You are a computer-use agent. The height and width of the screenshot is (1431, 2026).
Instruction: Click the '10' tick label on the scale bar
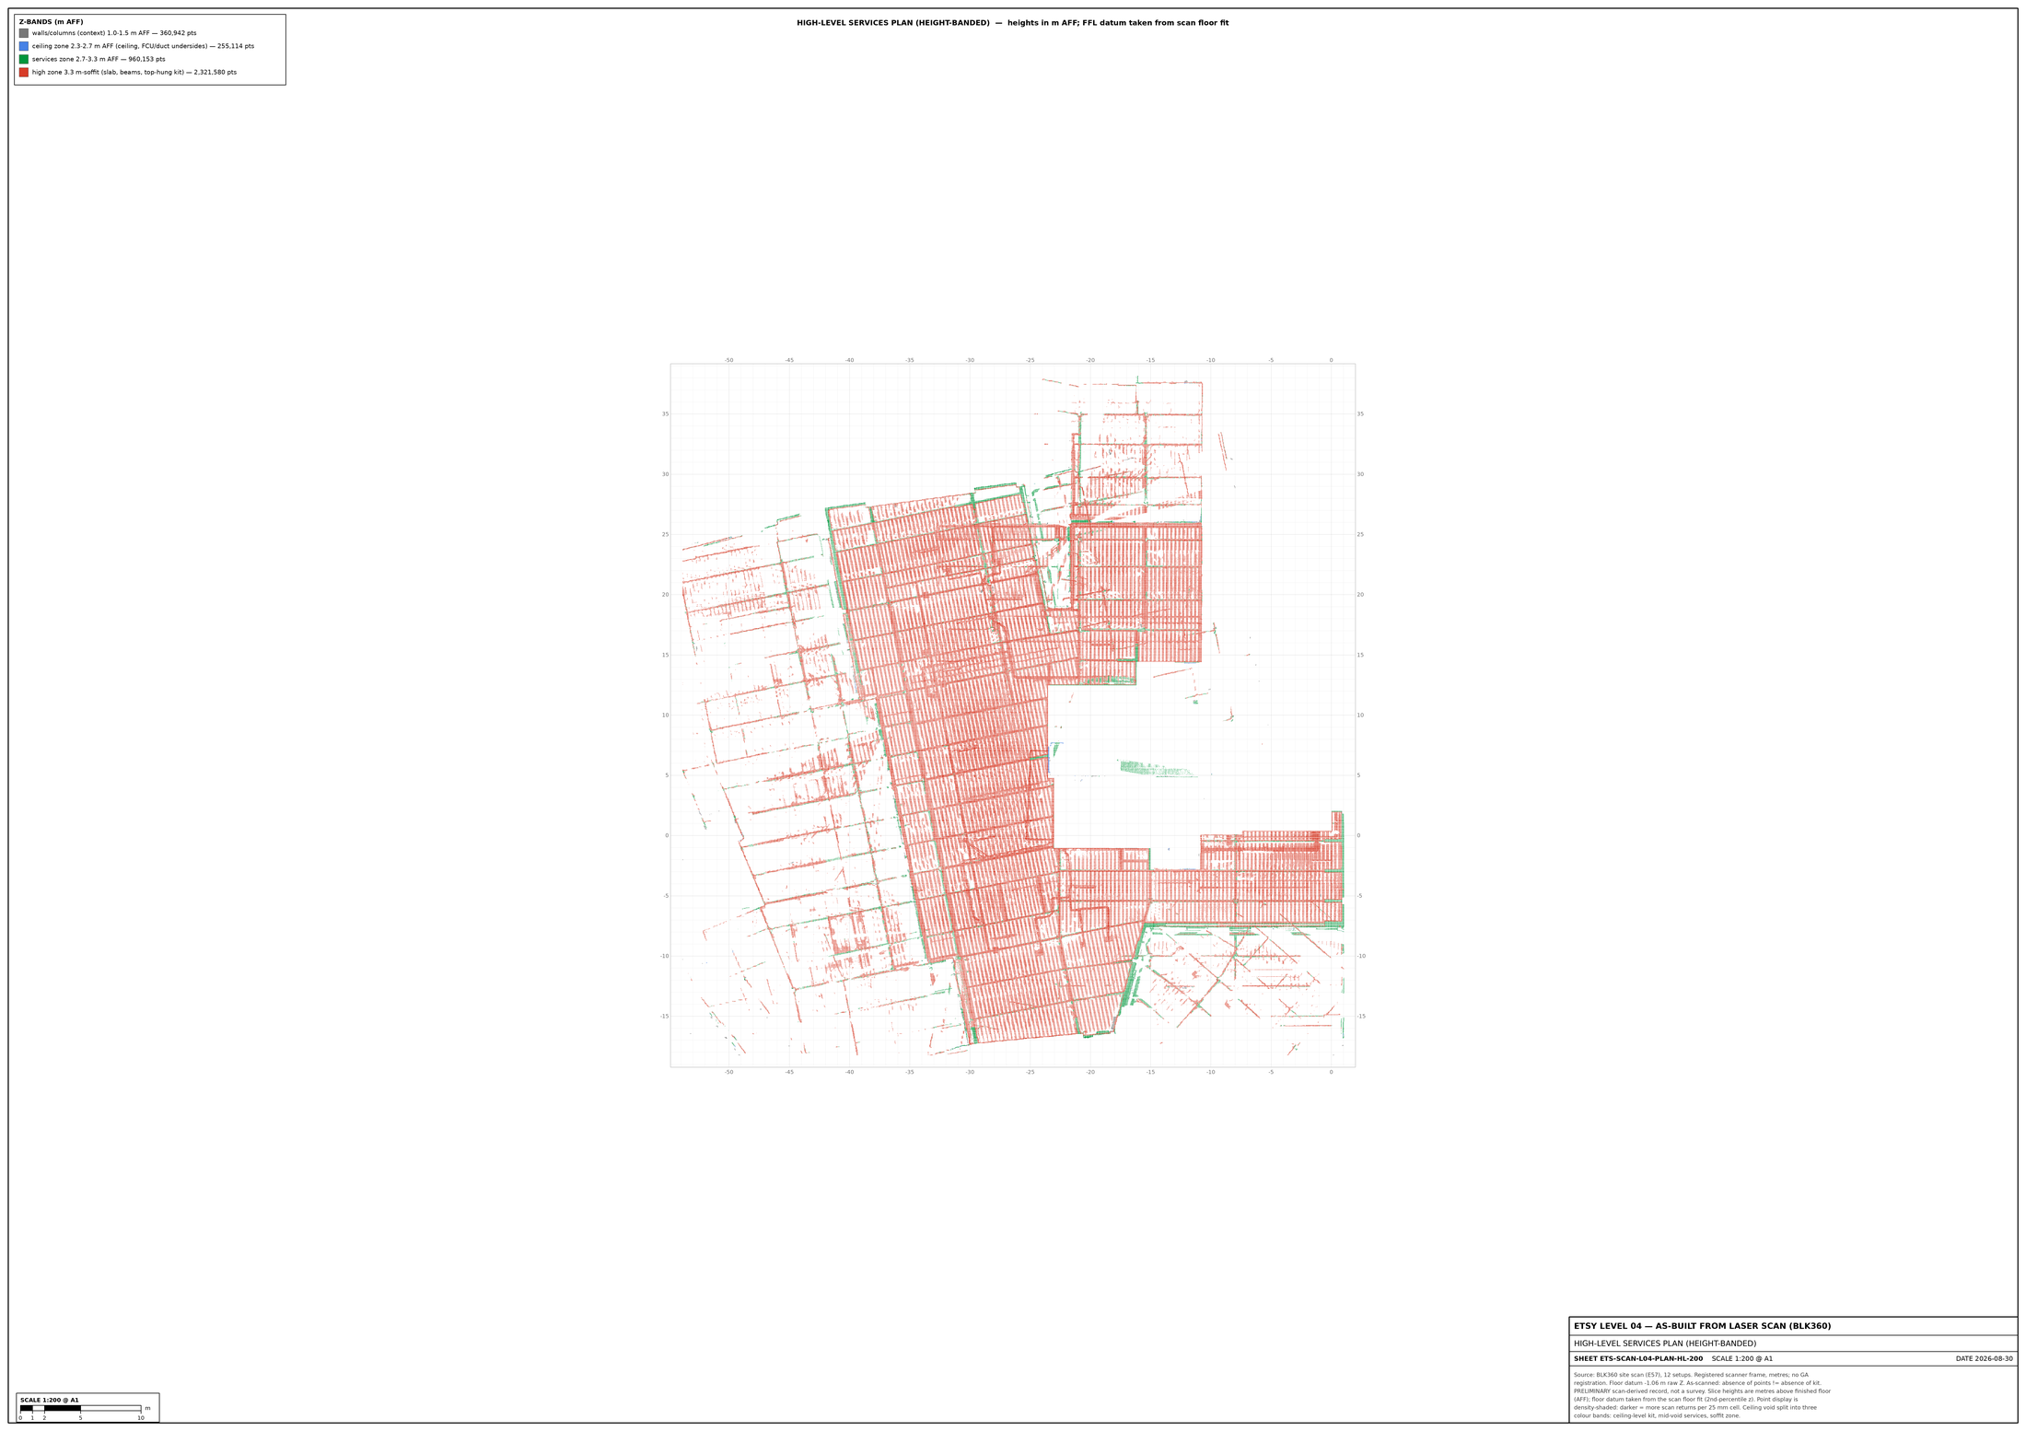click(x=141, y=1418)
